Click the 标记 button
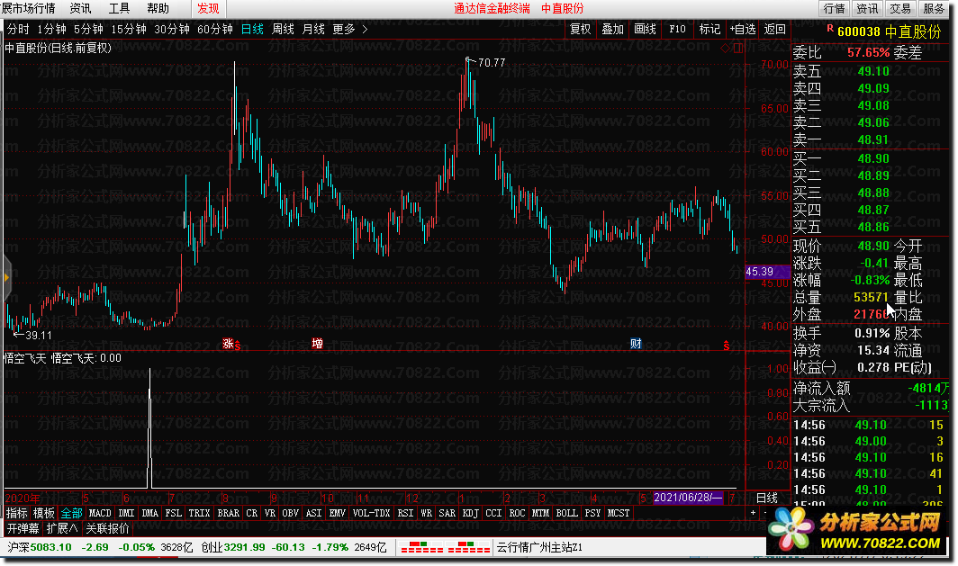958x566 pixels. 709,29
